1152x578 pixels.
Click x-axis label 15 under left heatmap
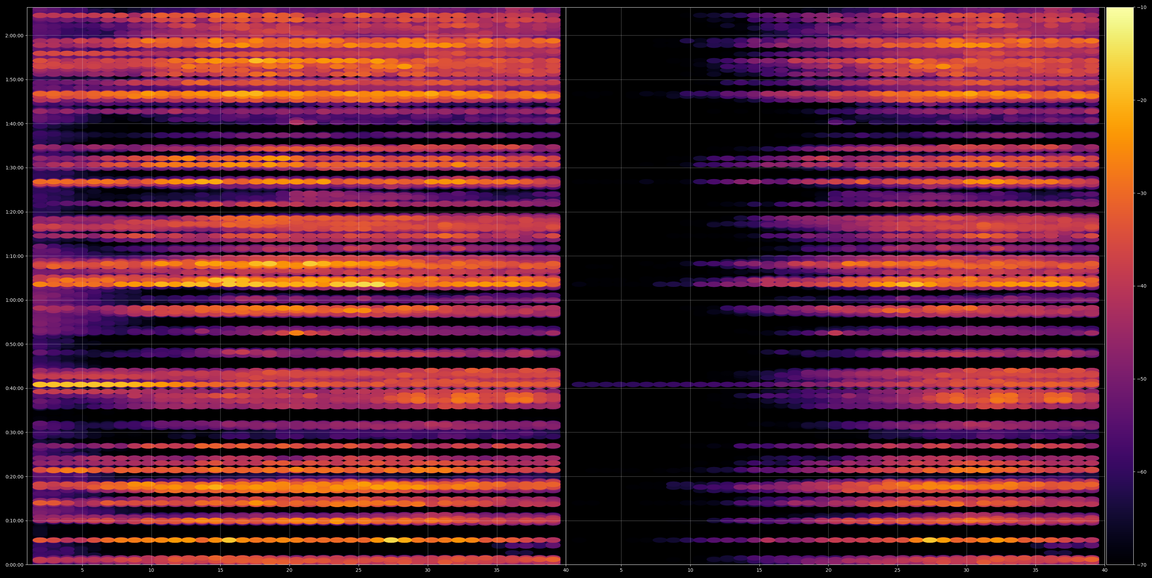pyautogui.click(x=220, y=570)
